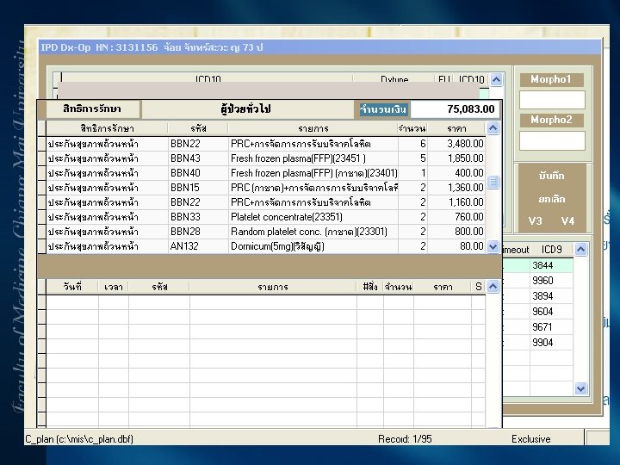Click the สิทธิการรักษา button at top-left
This screenshot has height=465, width=620.
92,108
